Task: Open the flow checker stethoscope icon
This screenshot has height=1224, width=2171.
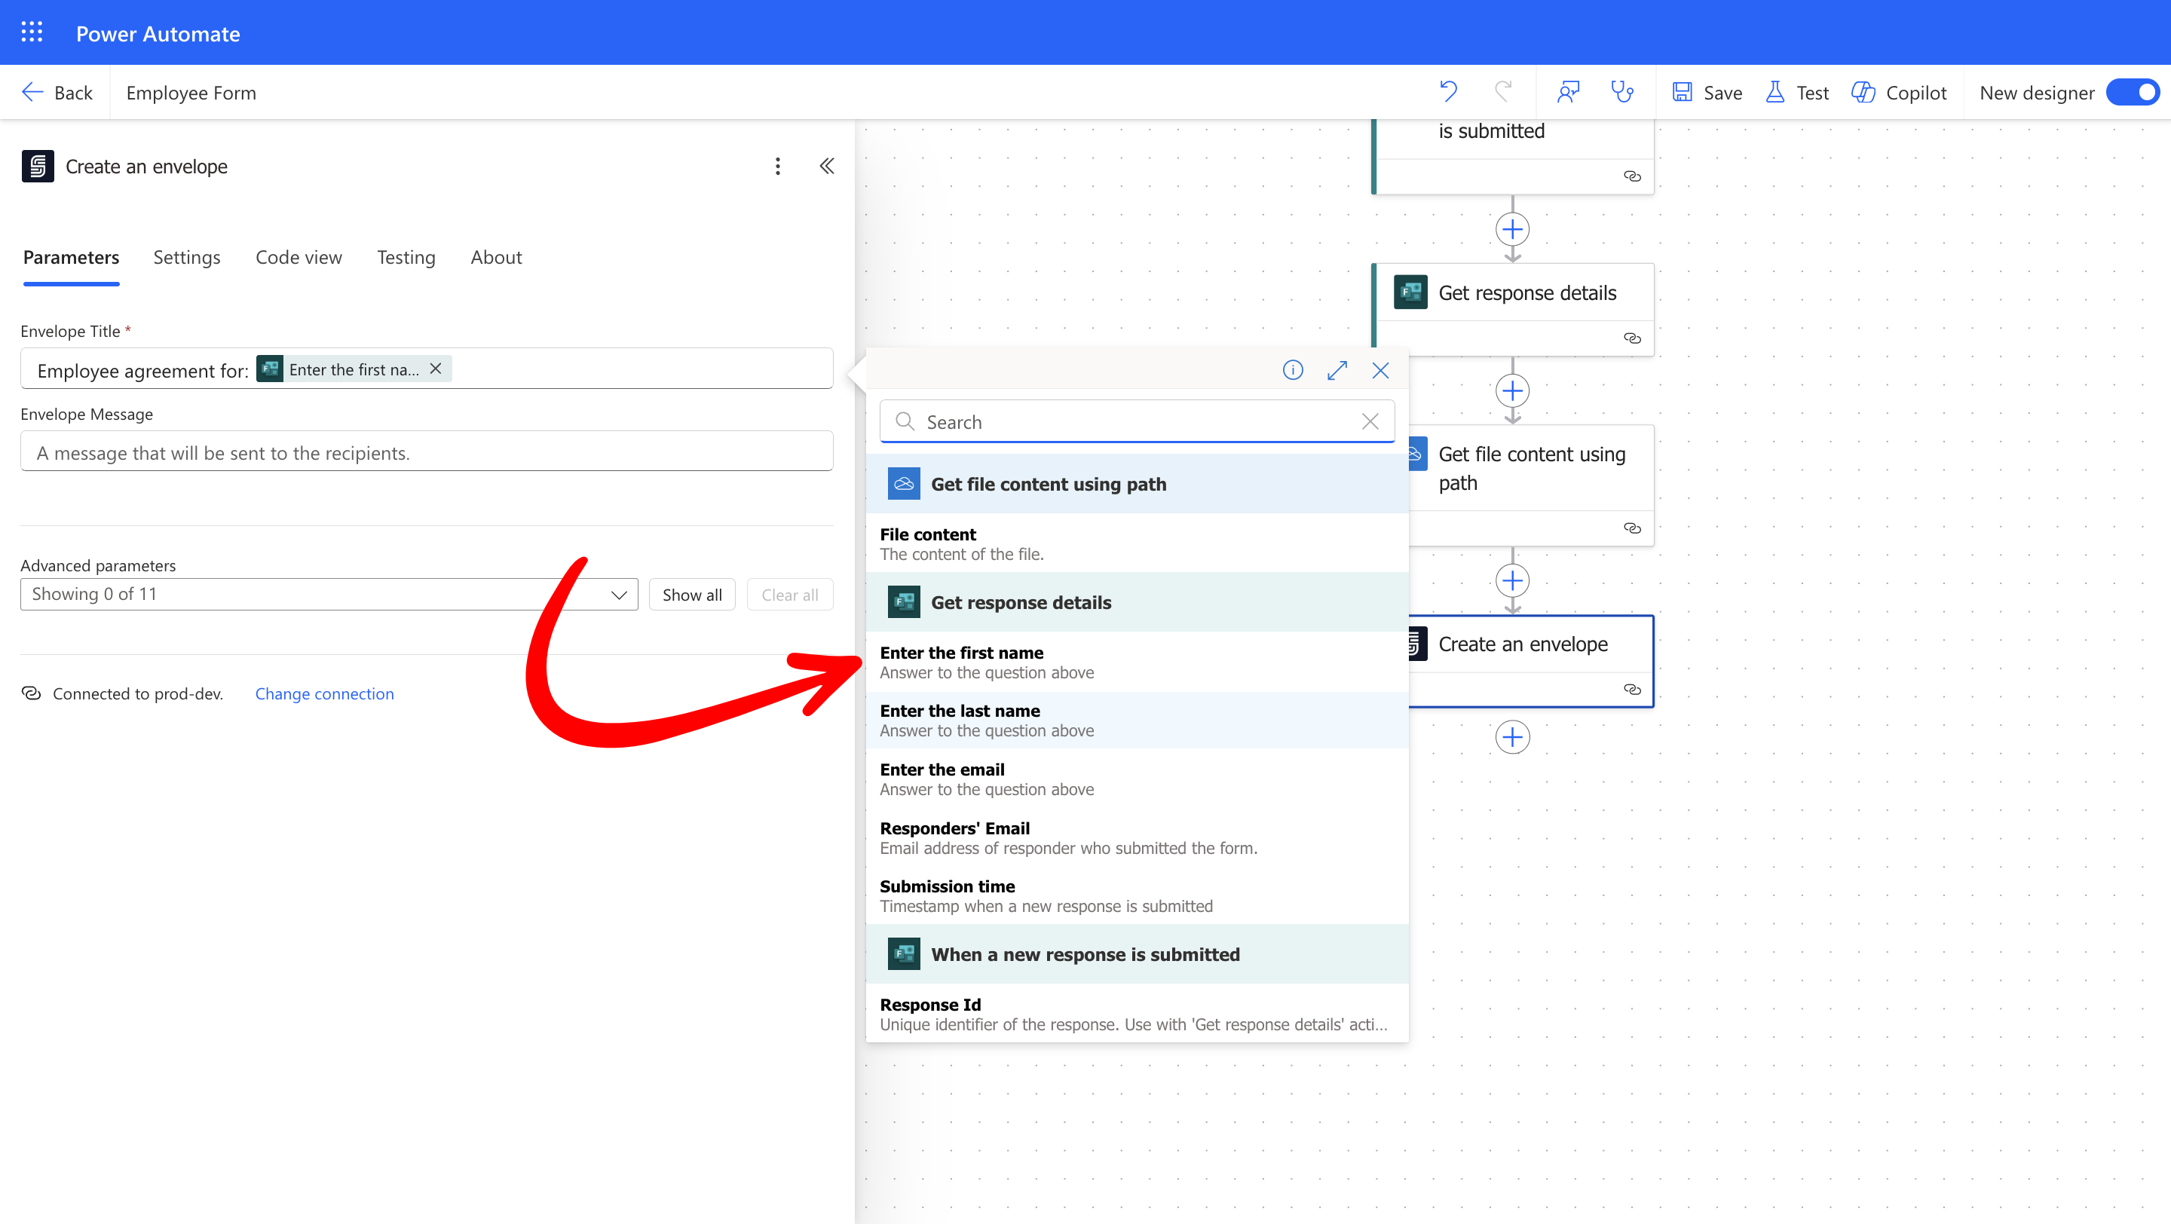Action: [1621, 92]
